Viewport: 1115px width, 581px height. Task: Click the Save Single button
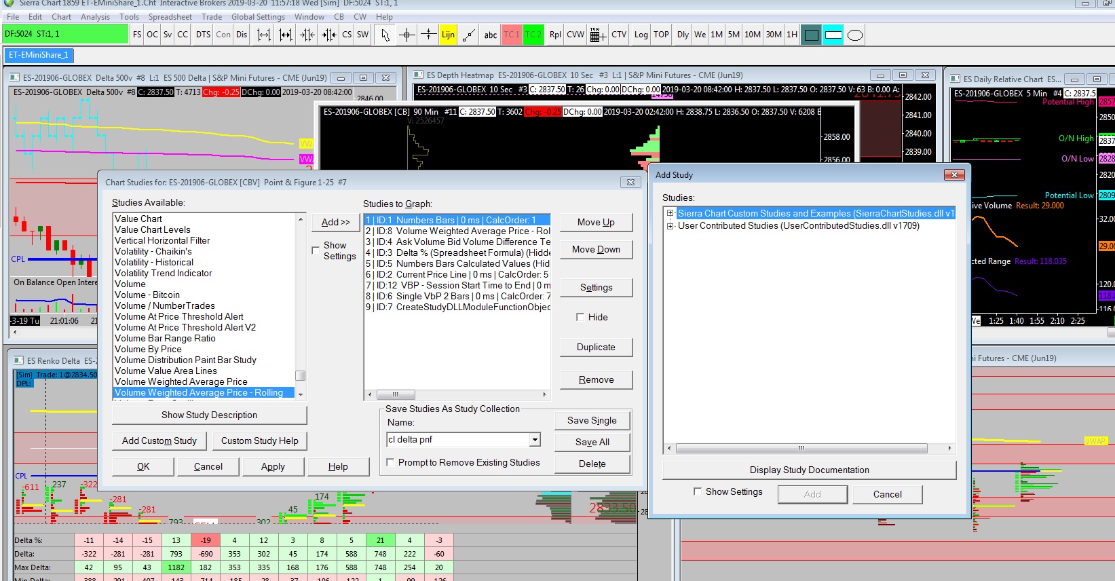592,420
